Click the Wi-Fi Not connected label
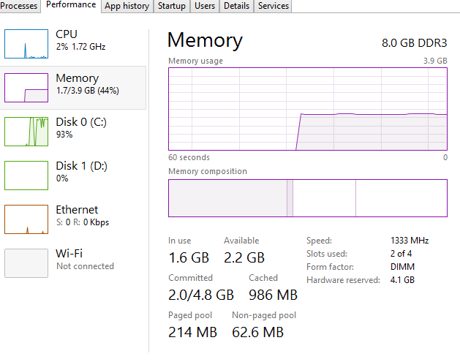This screenshot has width=460, height=362. [x=85, y=266]
